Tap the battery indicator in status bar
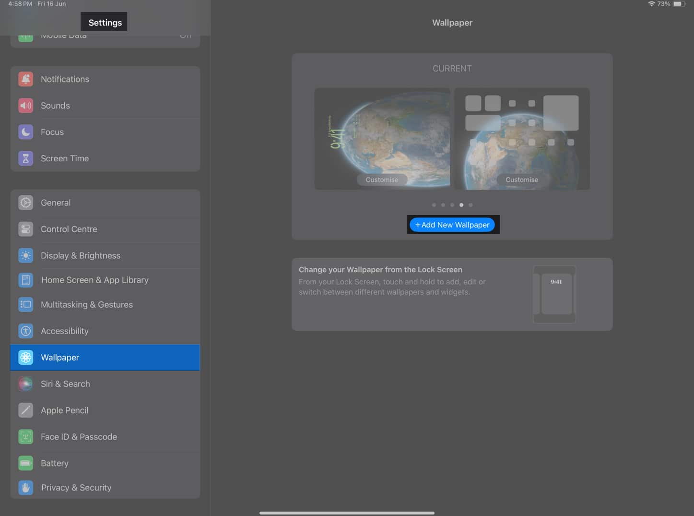Screen dimensions: 694x516 coord(679,4)
